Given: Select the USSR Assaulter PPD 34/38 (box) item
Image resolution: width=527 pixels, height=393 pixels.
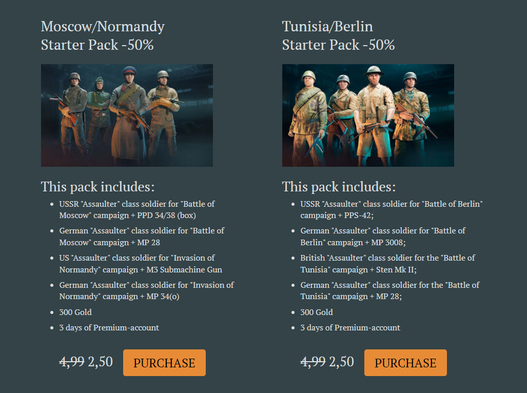Looking at the screenshot, I should click(x=137, y=209).
